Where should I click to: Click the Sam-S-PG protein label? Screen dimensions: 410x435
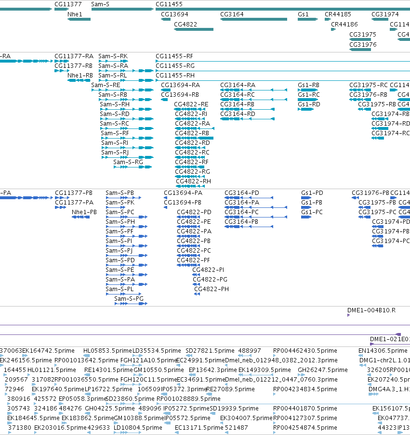pyautogui.click(x=129, y=299)
